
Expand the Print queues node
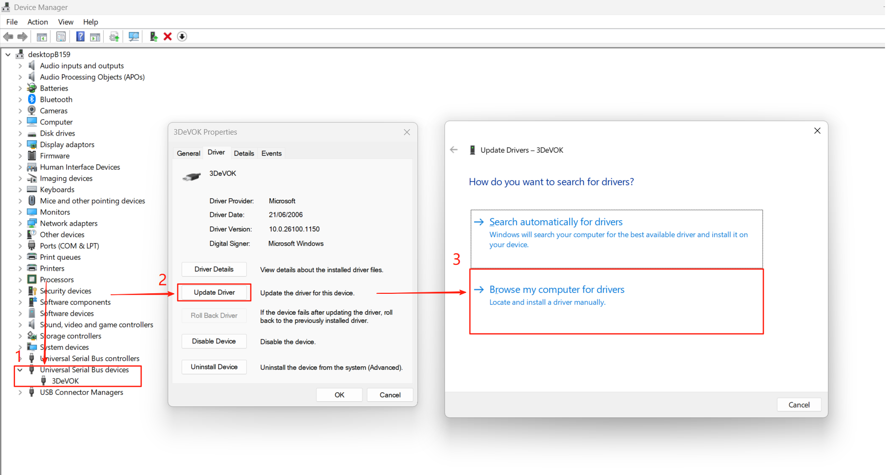(20, 257)
